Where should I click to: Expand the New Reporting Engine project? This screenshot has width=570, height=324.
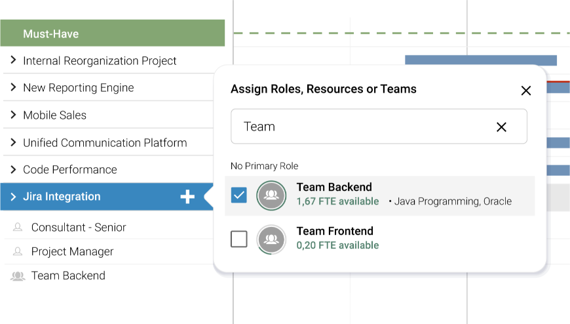13,87
